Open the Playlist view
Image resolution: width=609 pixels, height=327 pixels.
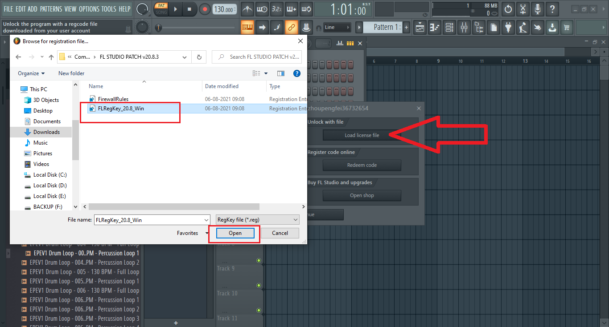420,28
